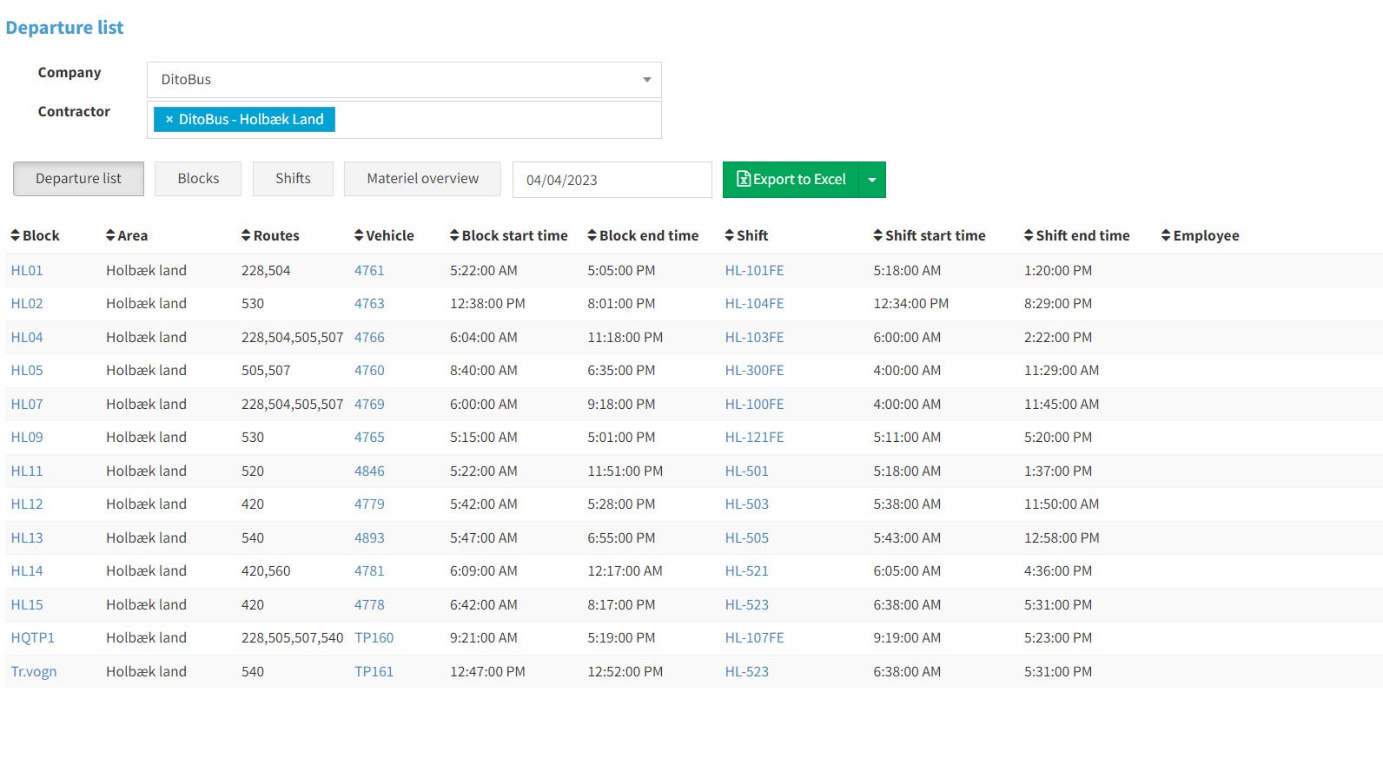Open the Shifts tab
1383x758 pixels.
pyautogui.click(x=293, y=179)
